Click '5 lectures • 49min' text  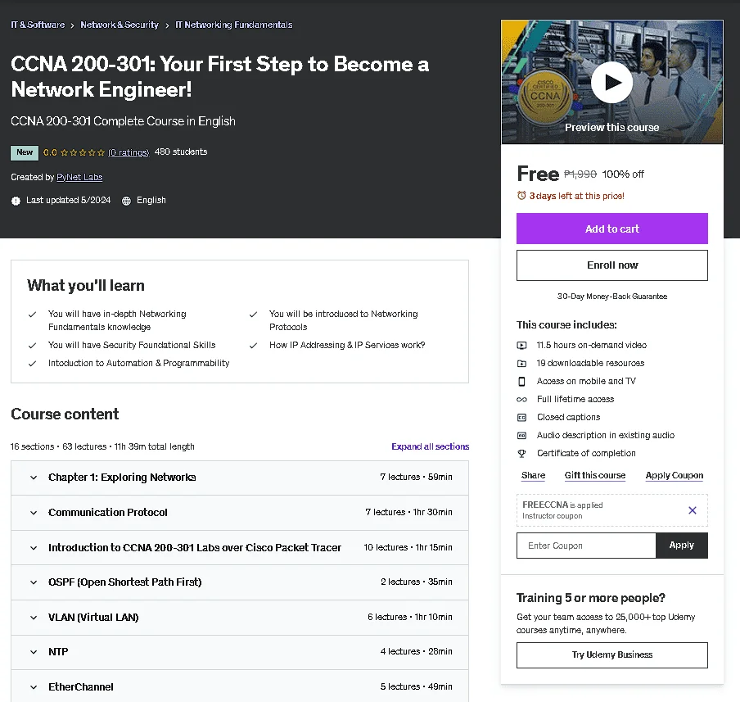click(x=416, y=687)
